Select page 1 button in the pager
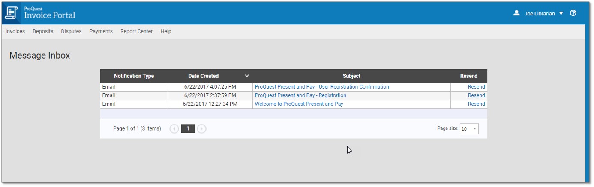Viewport: 594px width, 187px height. pos(188,129)
